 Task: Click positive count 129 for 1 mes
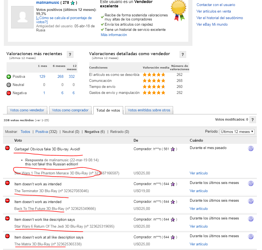point(42,76)
